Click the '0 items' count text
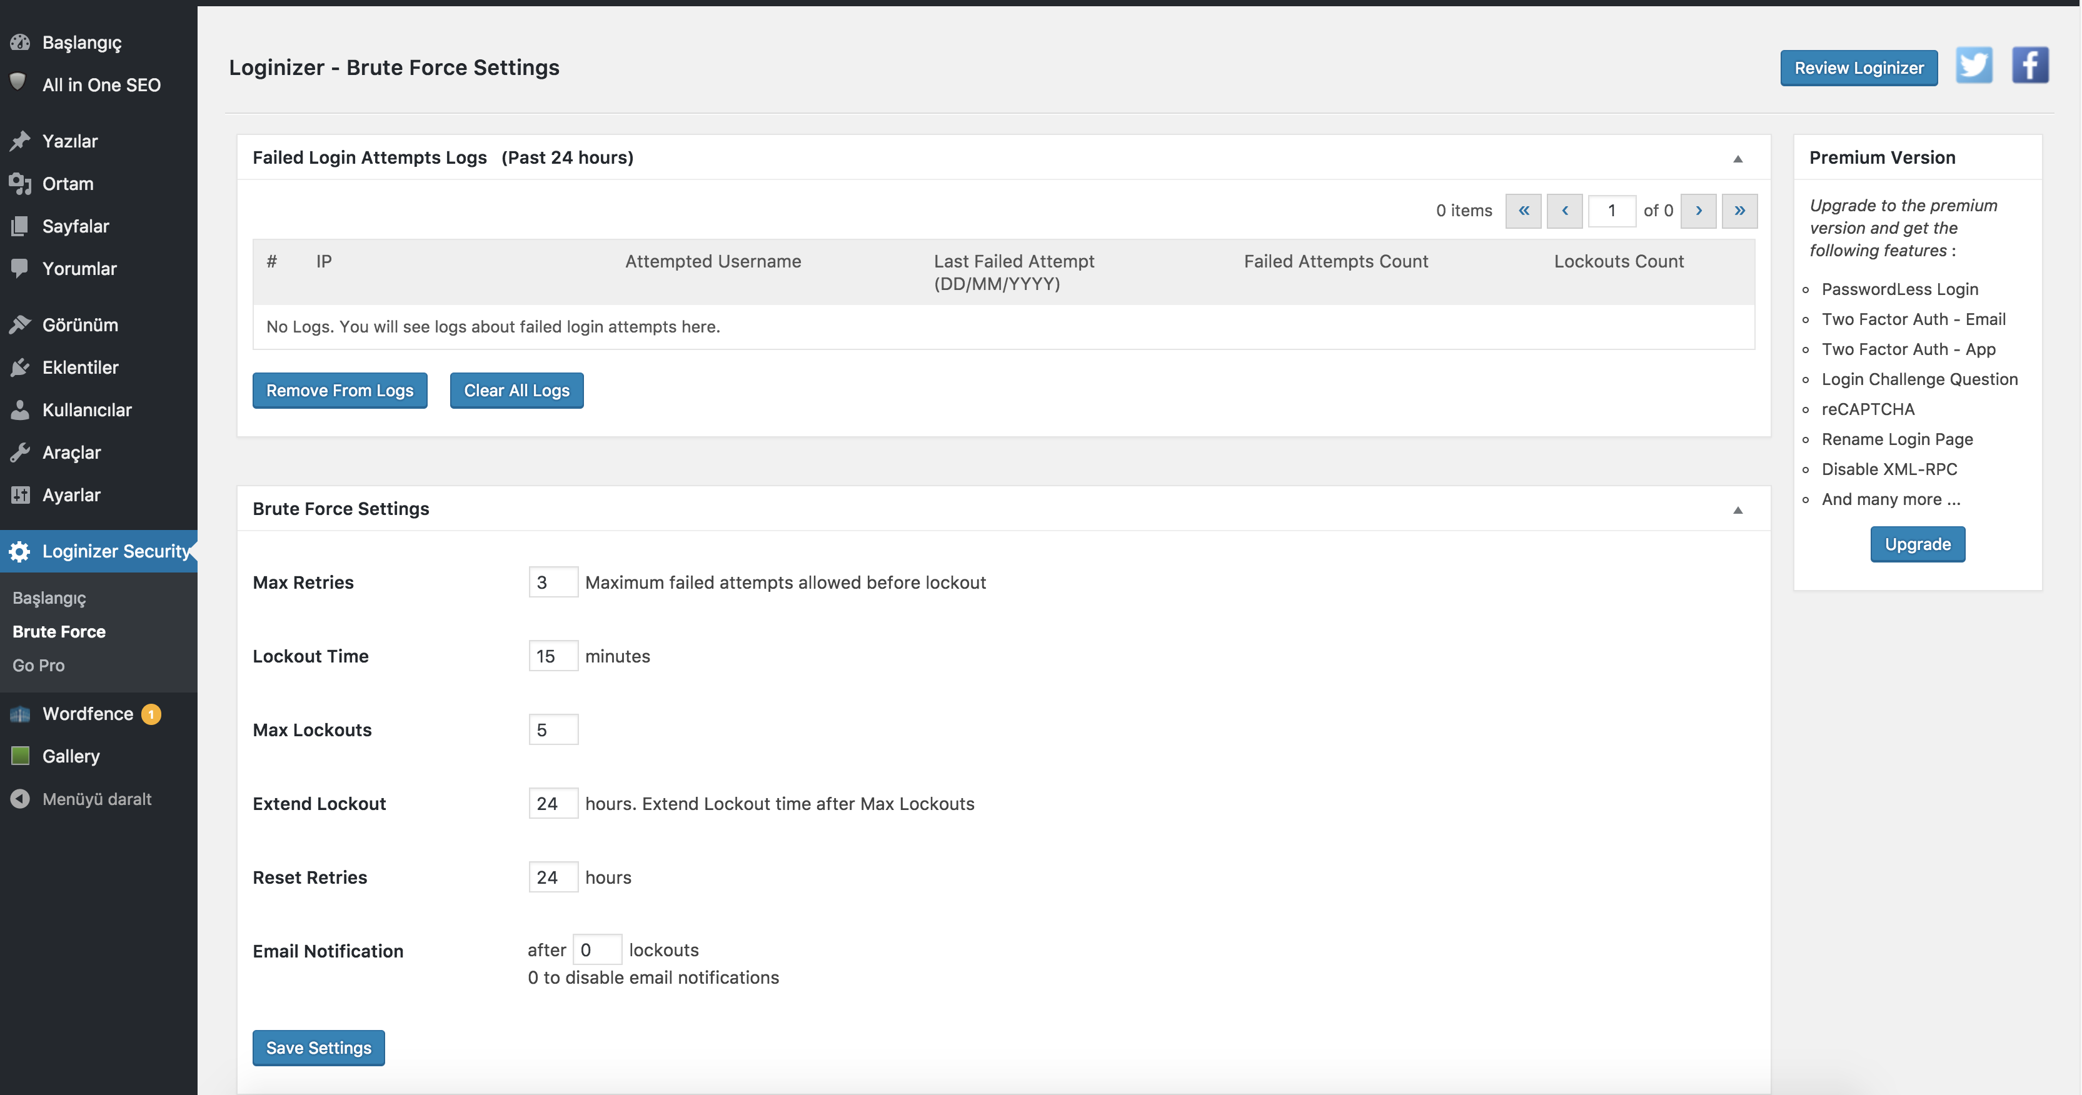This screenshot has height=1095, width=2082. pos(1464,211)
